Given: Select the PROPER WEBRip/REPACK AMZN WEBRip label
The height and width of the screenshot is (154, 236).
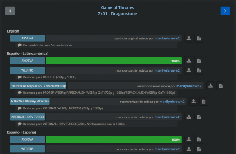Looking at the screenshot, I should [x=38, y=86].
